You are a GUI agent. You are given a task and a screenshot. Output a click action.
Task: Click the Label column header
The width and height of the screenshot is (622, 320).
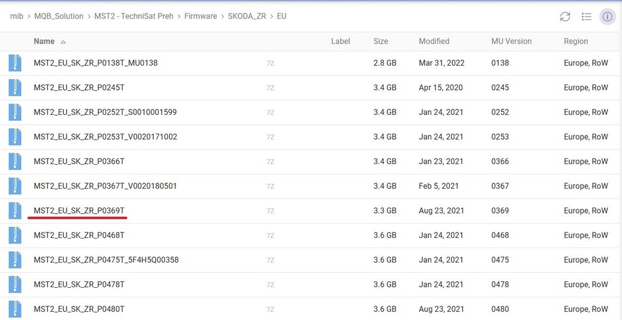340,42
